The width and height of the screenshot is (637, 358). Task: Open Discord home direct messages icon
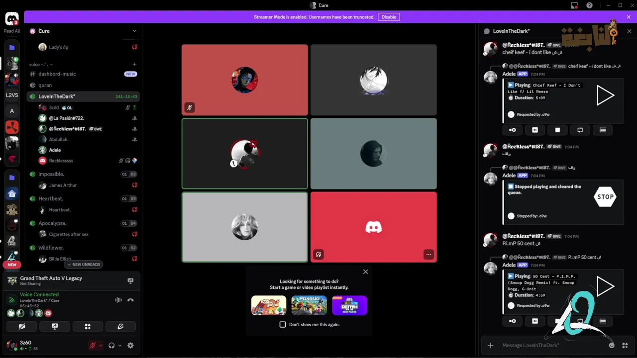click(12, 18)
